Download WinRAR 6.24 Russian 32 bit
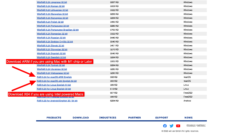The image size is (243, 133). [51, 38]
